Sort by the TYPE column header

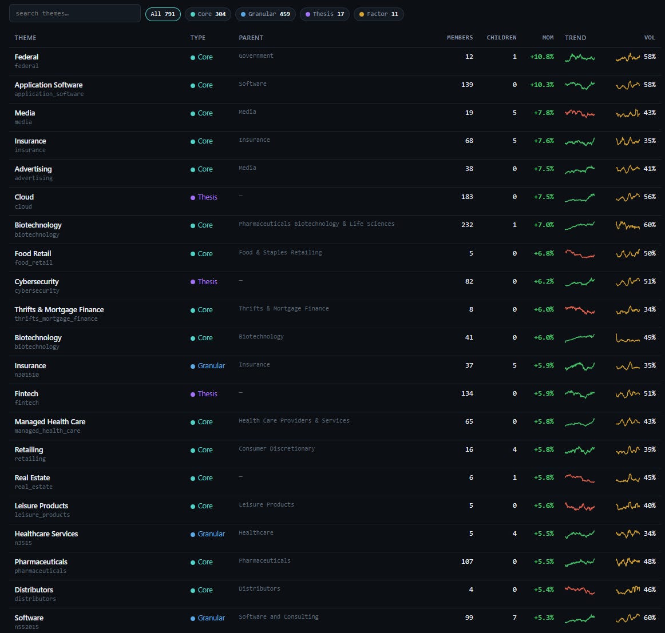(197, 38)
